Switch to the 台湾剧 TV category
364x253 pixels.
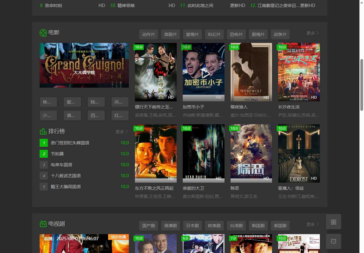pyautogui.click(x=236, y=226)
